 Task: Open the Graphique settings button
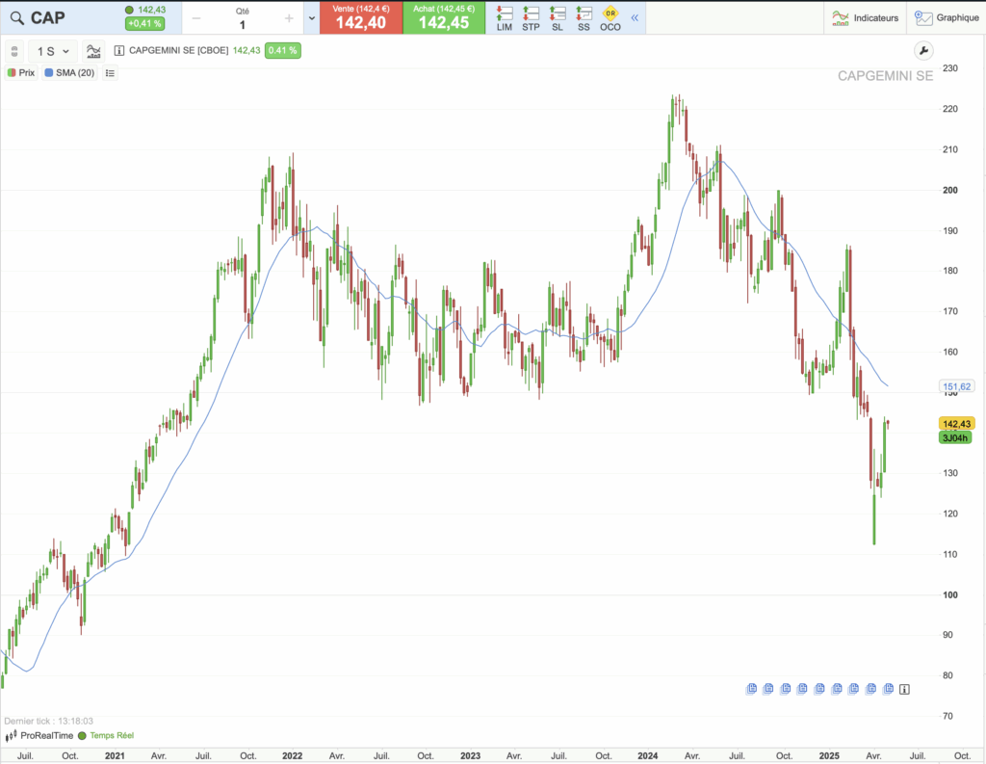click(947, 17)
